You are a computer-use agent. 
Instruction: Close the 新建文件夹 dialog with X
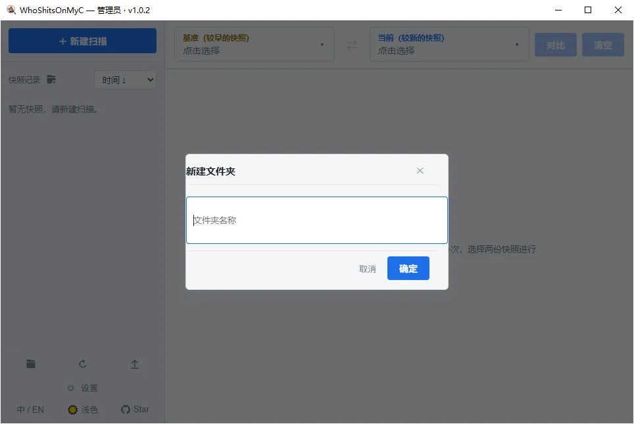[x=420, y=170]
